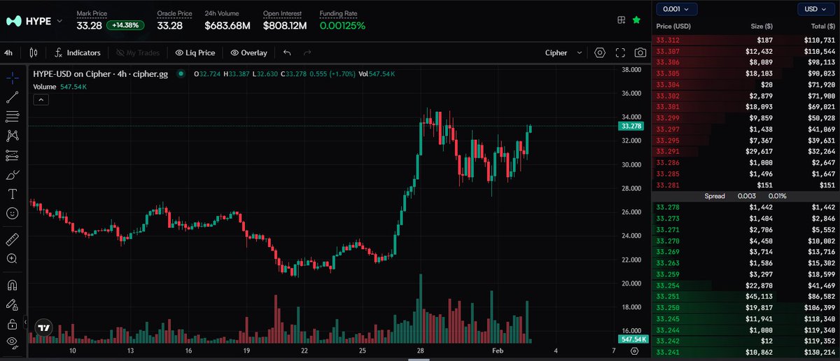Viewport: 840px width, 361px height.
Task: Open the USD denomination dropdown
Action: click(815, 8)
